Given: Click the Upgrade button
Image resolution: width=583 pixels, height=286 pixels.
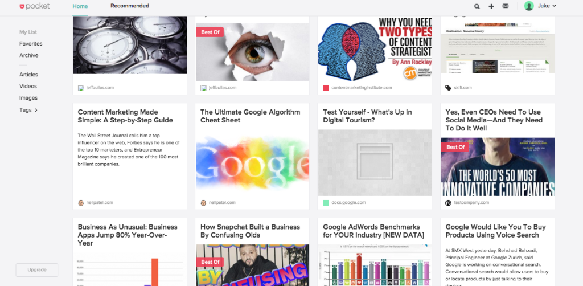Looking at the screenshot, I should coord(37,270).
